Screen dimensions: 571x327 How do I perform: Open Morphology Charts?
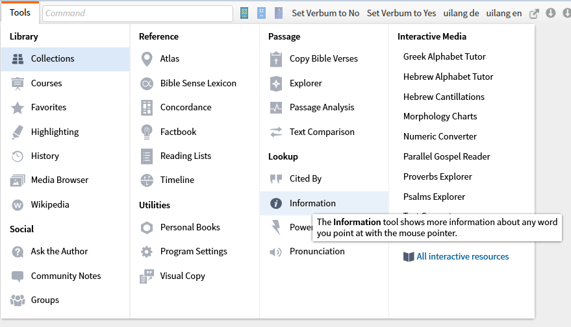point(440,116)
